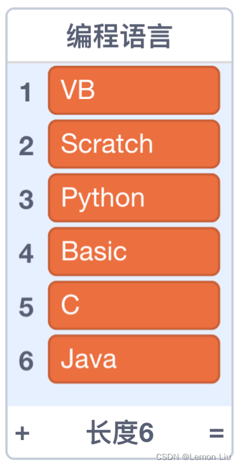Click the plus icon to add item

[22, 433]
